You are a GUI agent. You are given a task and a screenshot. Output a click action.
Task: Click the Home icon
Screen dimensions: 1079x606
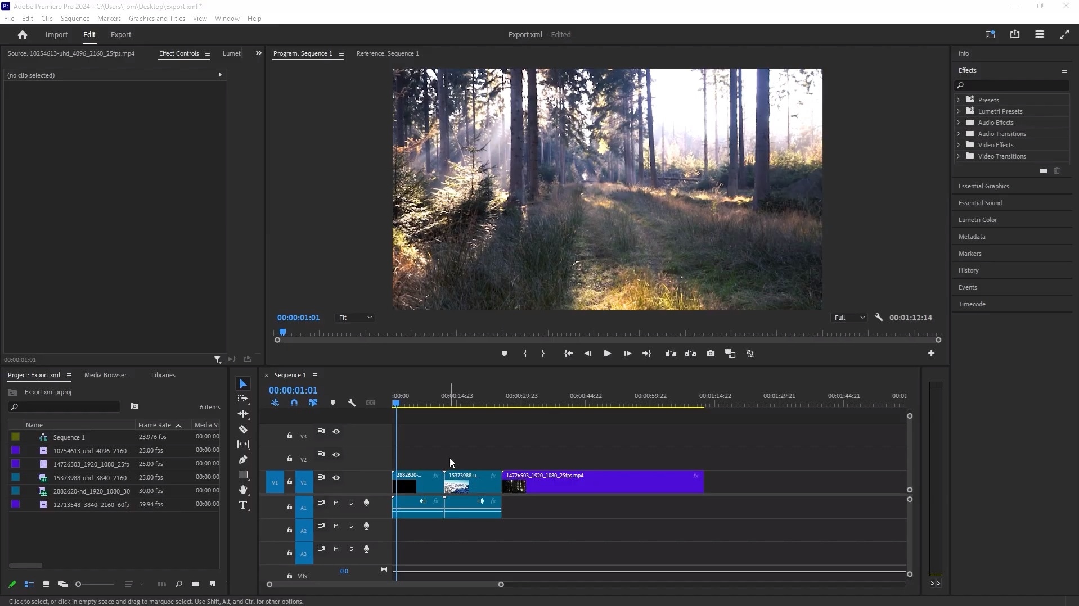tap(23, 35)
